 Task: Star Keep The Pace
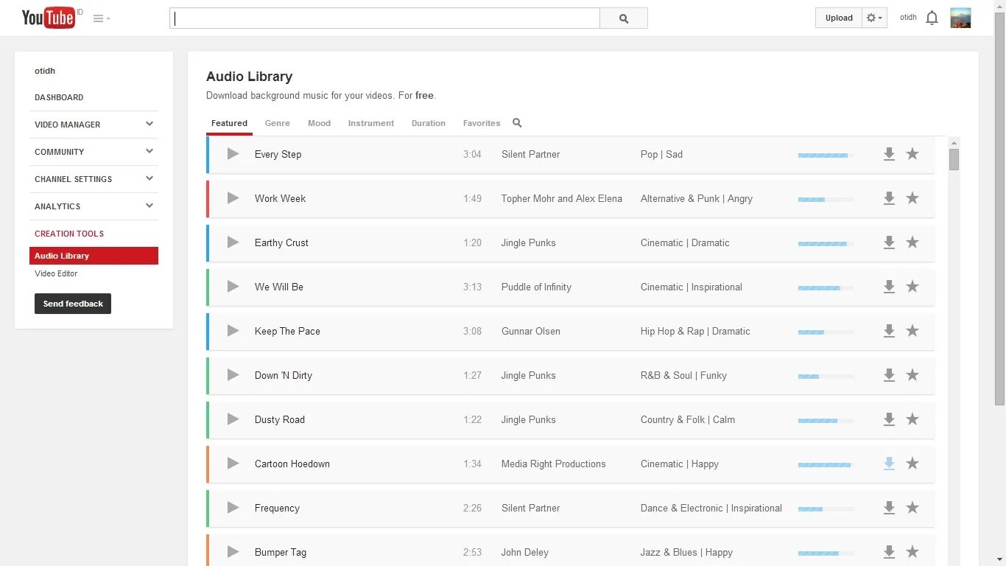coord(912,330)
